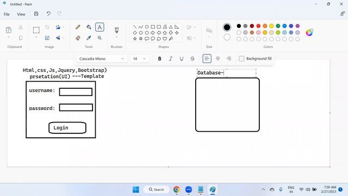
Task: Select the Rectangular callout shape
Action: pyautogui.click(x=147, y=39)
